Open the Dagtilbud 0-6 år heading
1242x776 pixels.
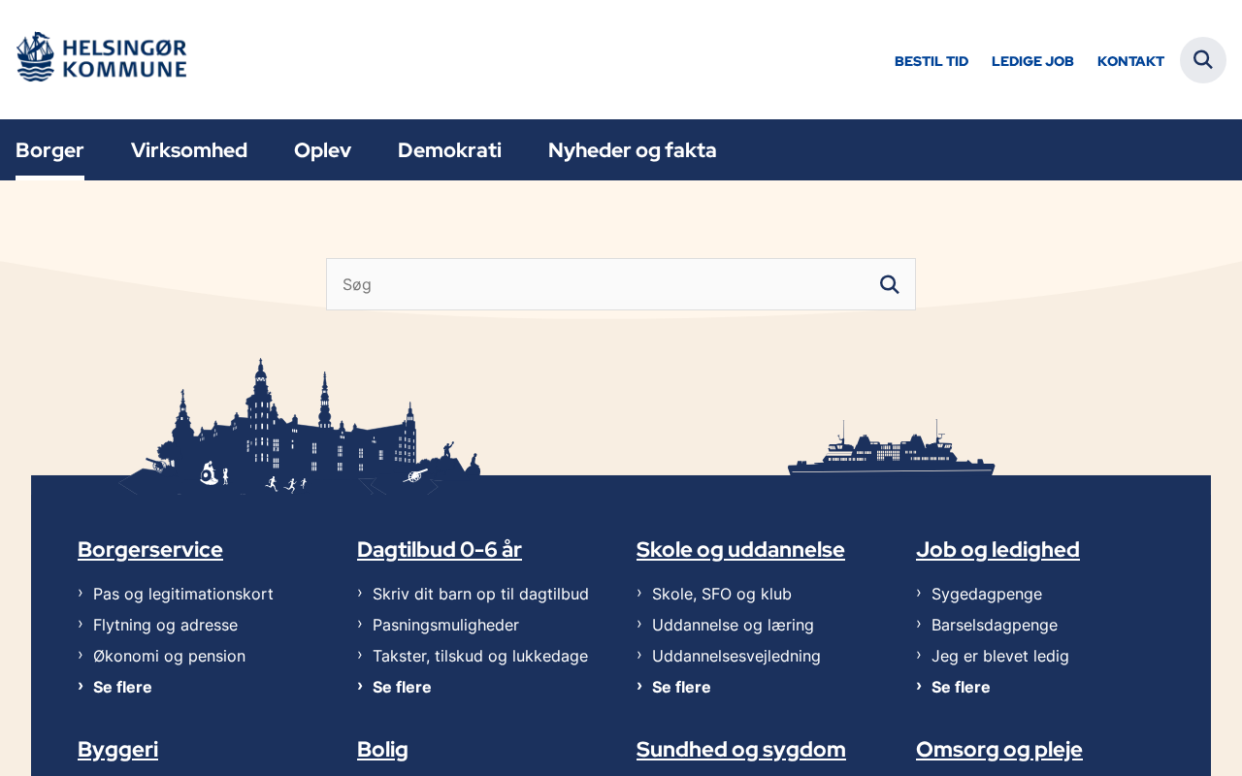pyautogui.click(x=440, y=549)
